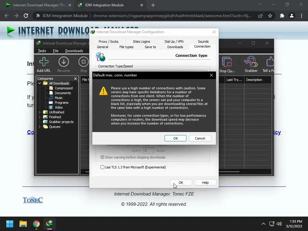Bookmark this page with star icon
This screenshot has width=308, height=231.
click(270, 16)
